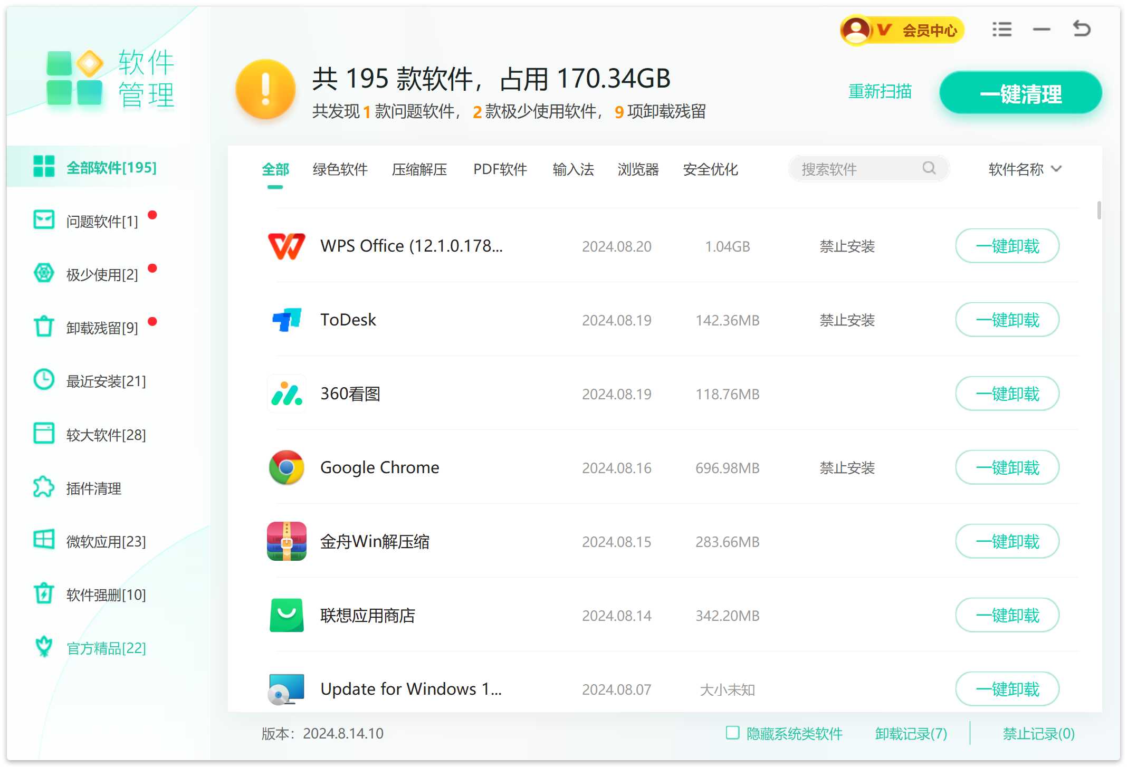Click 禁止安装 for WPS Office

pos(847,246)
